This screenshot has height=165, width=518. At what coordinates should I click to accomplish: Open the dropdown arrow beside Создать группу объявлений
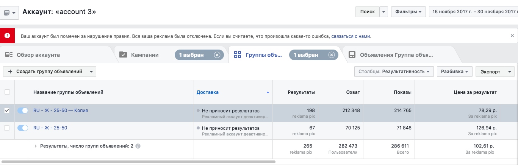(91, 72)
